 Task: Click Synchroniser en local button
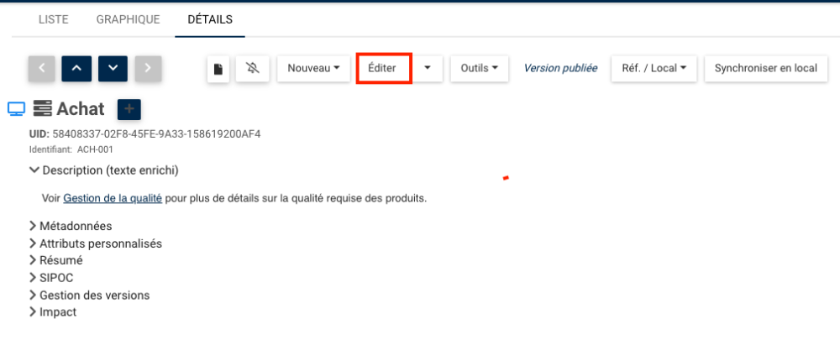coord(766,69)
